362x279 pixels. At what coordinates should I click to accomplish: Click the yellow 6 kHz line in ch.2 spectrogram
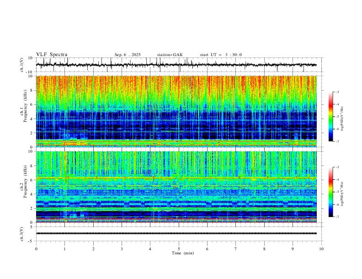point(176,178)
